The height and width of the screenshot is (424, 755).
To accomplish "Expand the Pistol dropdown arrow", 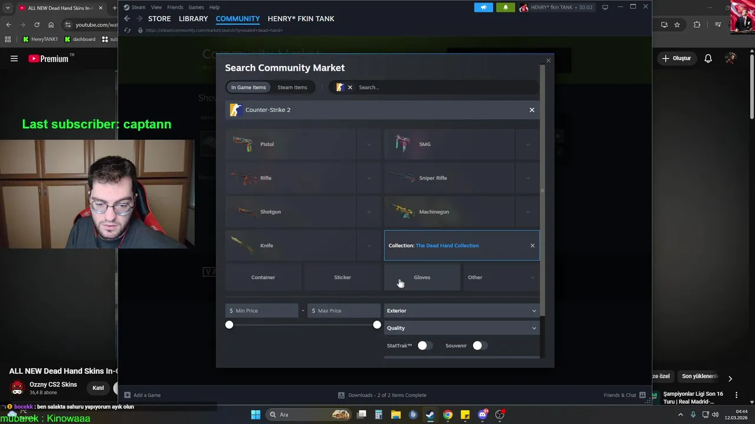I will (369, 144).
